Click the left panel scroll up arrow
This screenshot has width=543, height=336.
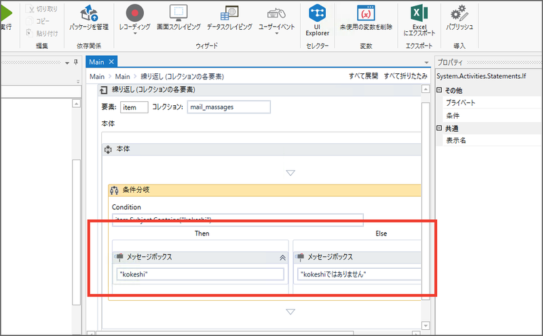click(76, 103)
